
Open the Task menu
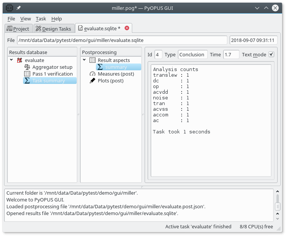[41, 19]
